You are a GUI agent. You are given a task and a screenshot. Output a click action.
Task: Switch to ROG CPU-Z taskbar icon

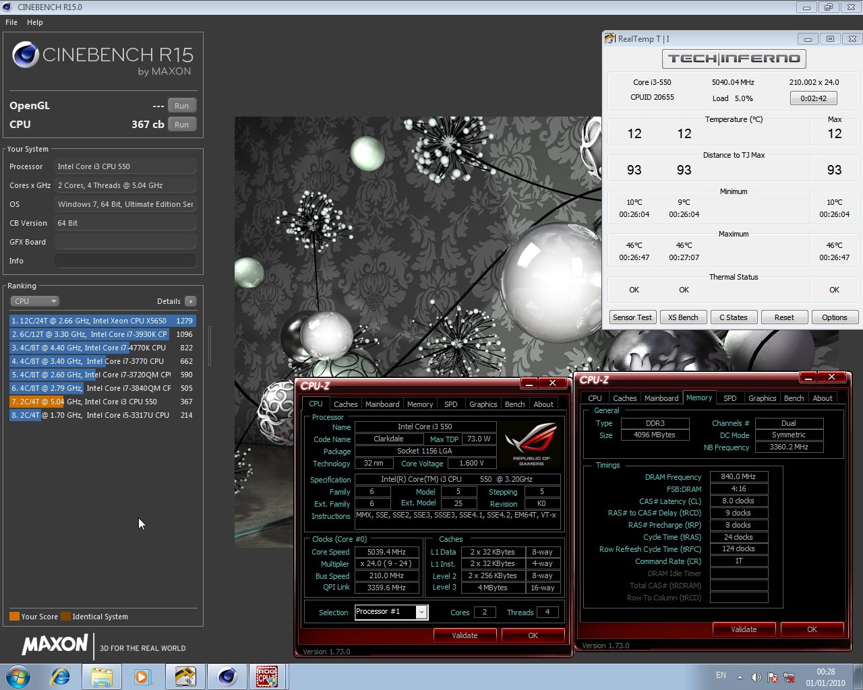pos(268,676)
